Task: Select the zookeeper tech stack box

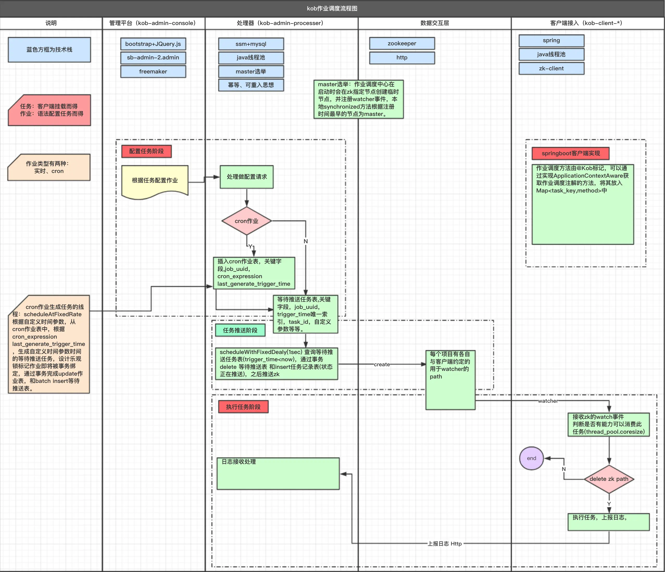Action: click(x=402, y=43)
